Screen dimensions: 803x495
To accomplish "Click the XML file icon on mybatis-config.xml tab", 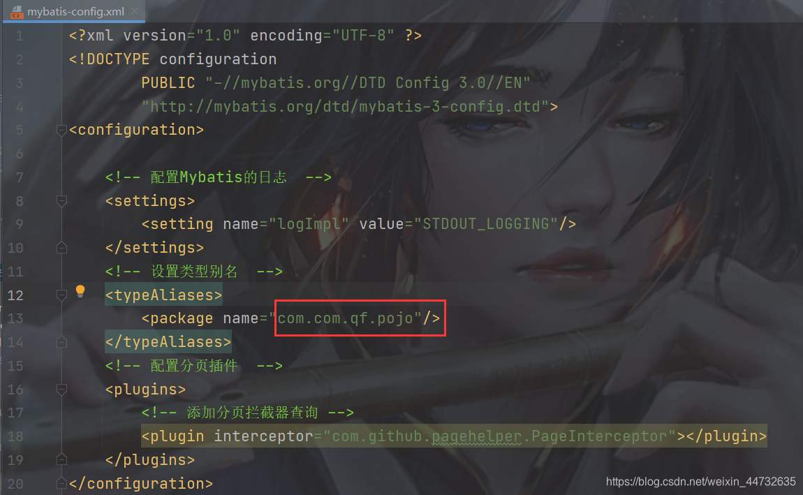I will [16, 12].
